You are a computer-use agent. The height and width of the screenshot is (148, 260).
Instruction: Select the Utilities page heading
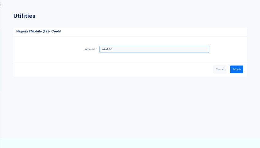(x=25, y=16)
